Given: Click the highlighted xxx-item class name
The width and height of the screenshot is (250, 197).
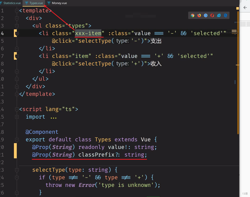Looking at the screenshot, I should [x=88, y=33].
